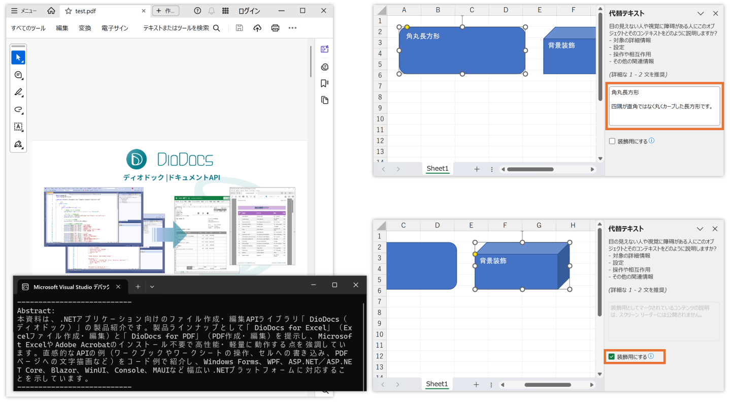This screenshot has width=730, height=402.
Task: Open the console tab dropdown arrow
Action: pyautogui.click(x=152, y=287)
